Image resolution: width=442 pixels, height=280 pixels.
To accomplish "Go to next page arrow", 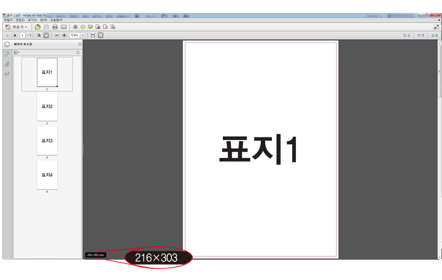I will 15,36.
